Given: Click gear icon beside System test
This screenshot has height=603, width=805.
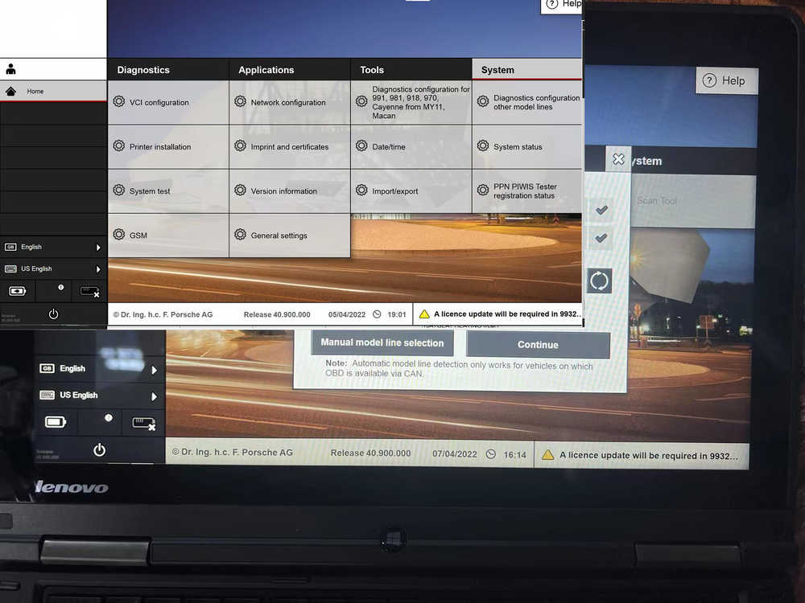Looking at the screenshot, I should point(119,191).
